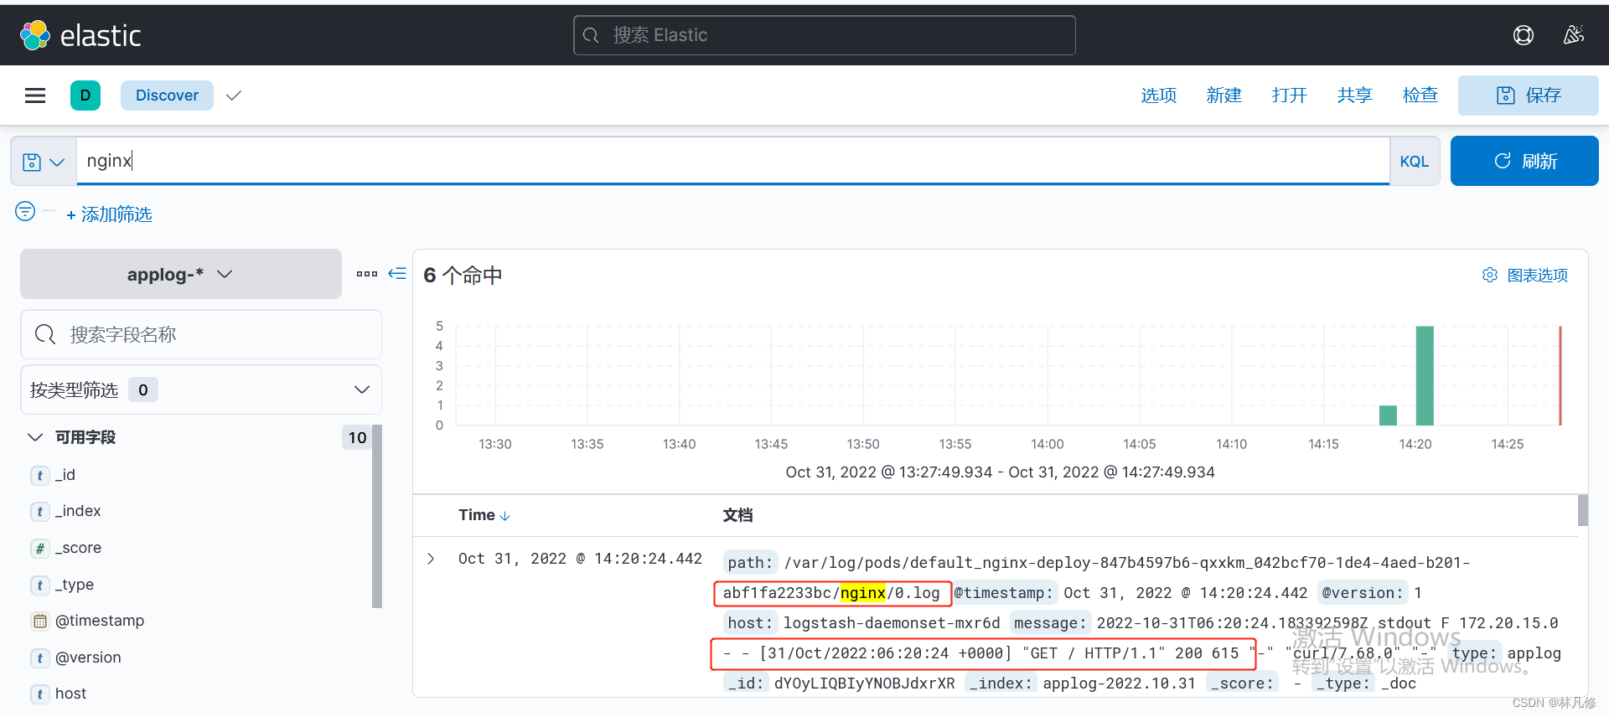
Task: Collapse the 可用字段 section
Action: [x=35, y=437]
